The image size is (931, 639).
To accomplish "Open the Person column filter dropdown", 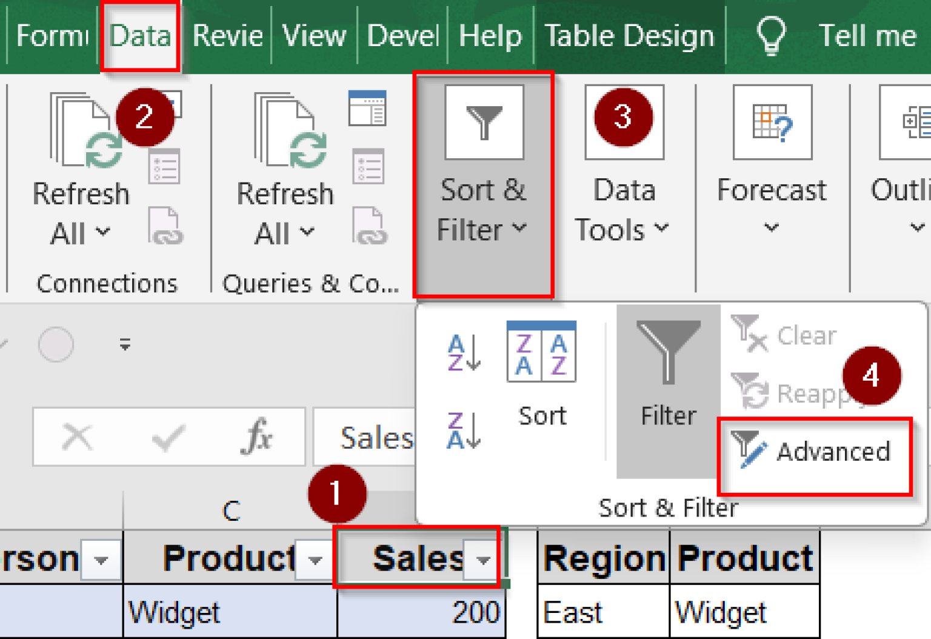I will 101,559.
